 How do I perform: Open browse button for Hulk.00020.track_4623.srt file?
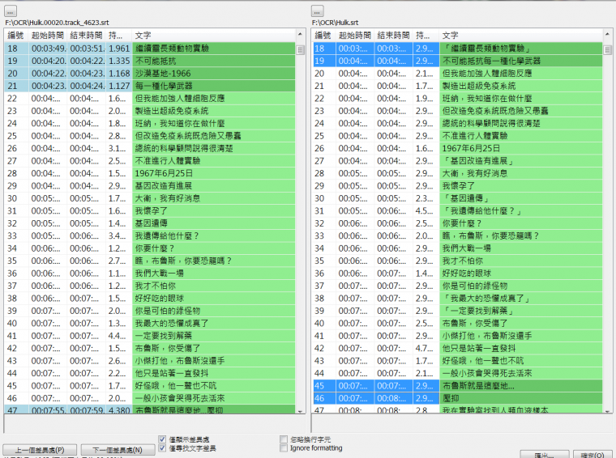point(11,11)
